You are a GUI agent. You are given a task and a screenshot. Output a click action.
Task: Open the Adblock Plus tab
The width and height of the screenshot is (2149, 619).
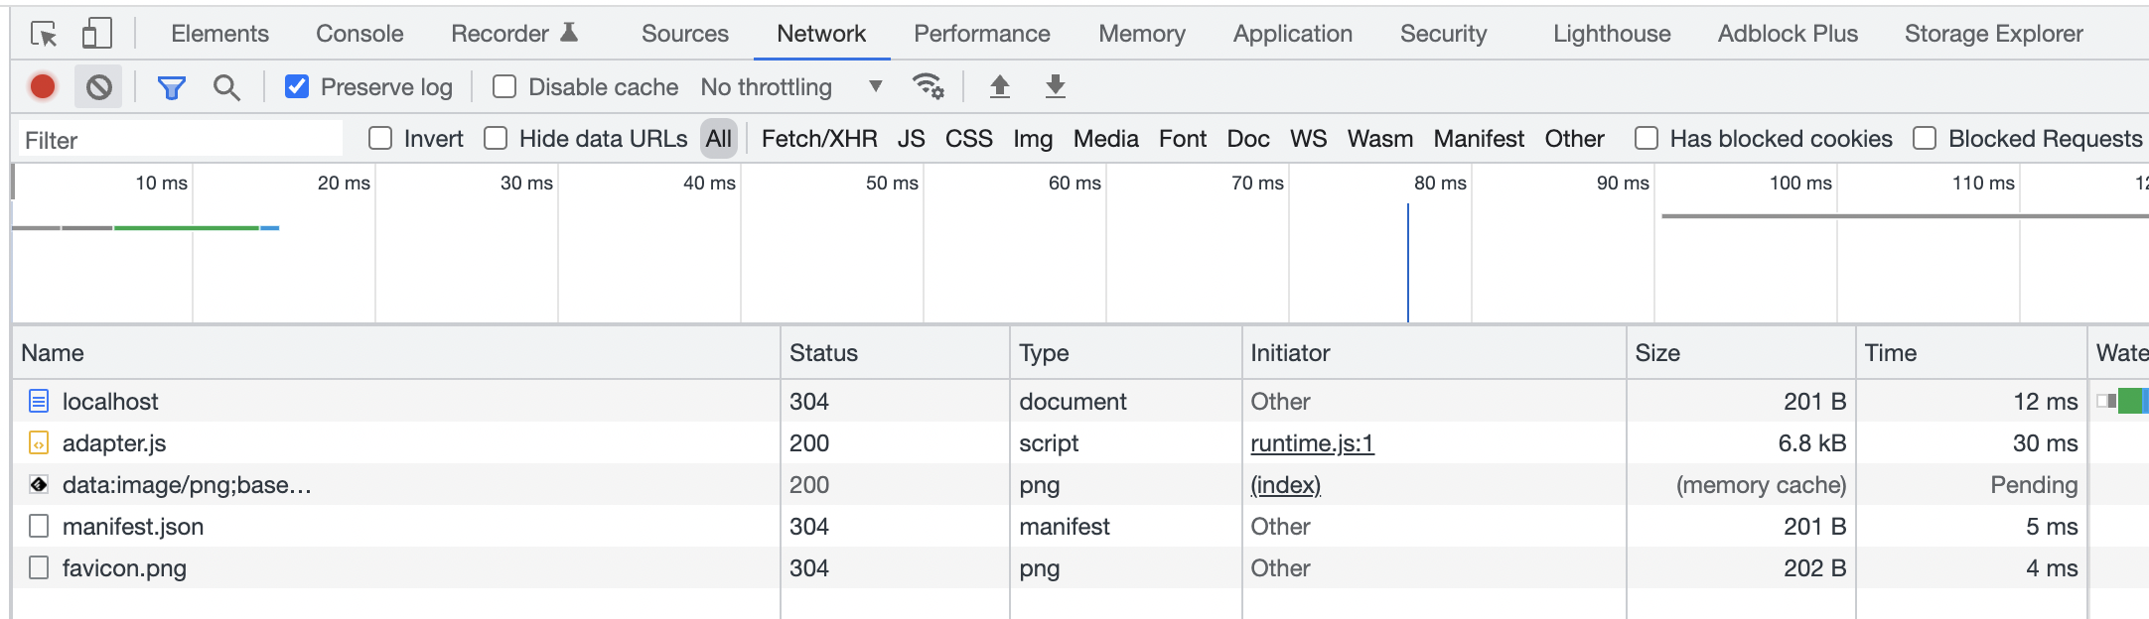click(1788, 34)
